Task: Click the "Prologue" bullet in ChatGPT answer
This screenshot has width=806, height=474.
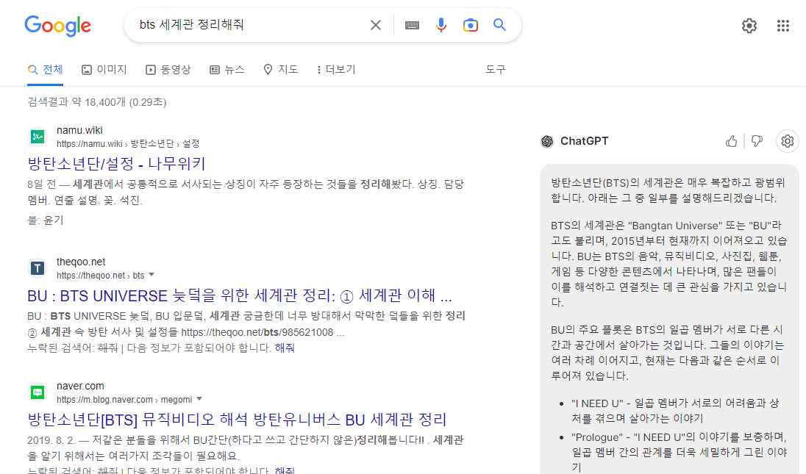Action: (679, 452)
